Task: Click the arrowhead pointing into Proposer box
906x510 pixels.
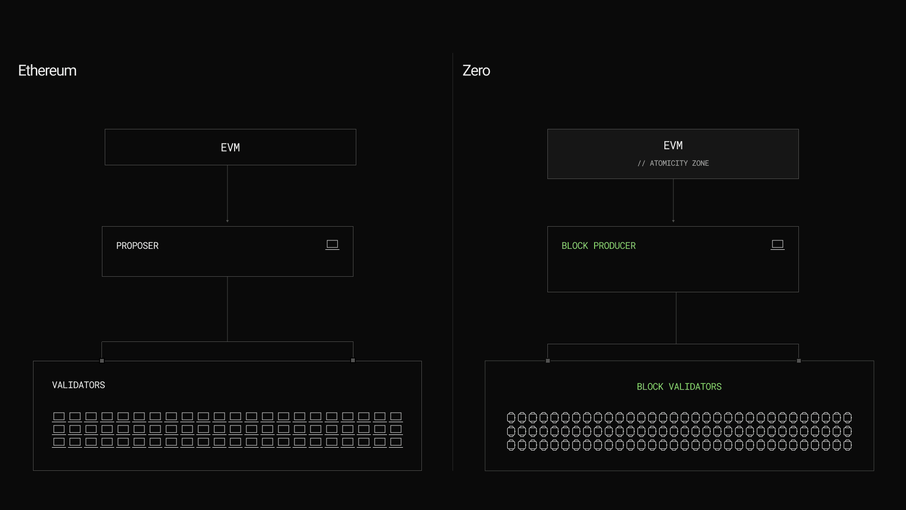Action: pos(227,221)
